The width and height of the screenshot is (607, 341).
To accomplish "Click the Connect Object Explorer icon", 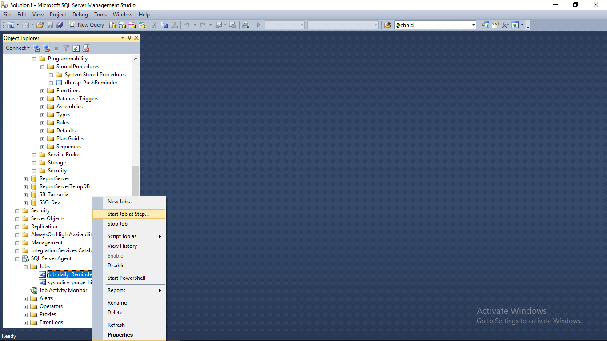I will tap(37, 48).
